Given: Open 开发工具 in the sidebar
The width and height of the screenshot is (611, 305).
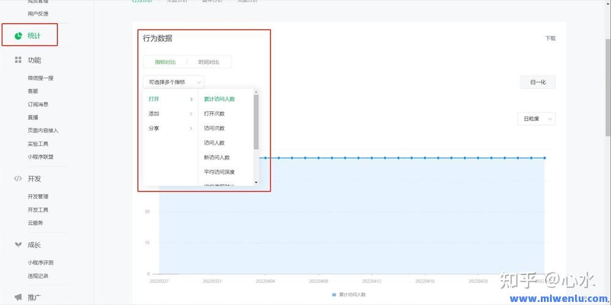Looking at the screenshot, I should tap(38, 210).
